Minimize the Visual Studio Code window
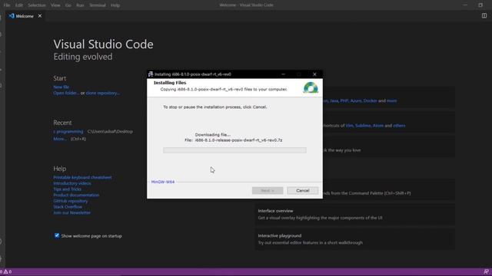 (x=465, y=5)
